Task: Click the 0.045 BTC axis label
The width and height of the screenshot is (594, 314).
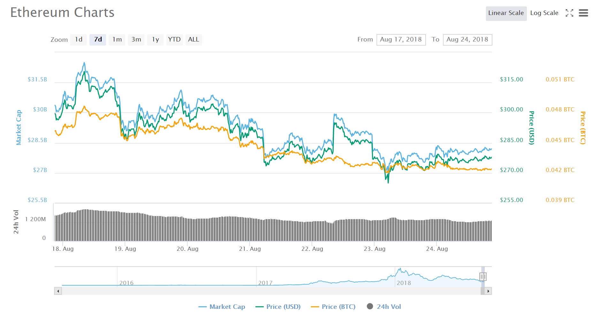Action: point(560,140)
